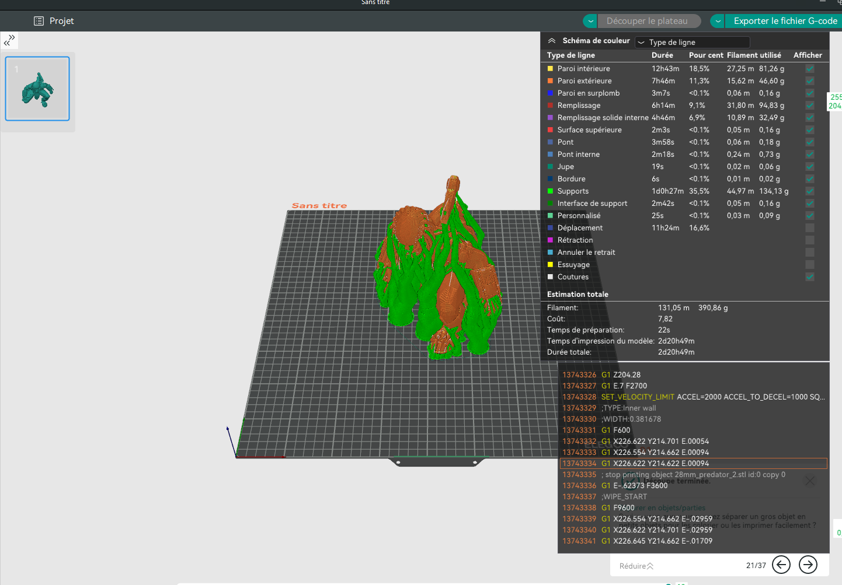Enable Déplacement display checkbox
The height and width of the screenshot is (585, 842).
click(810, 228)
